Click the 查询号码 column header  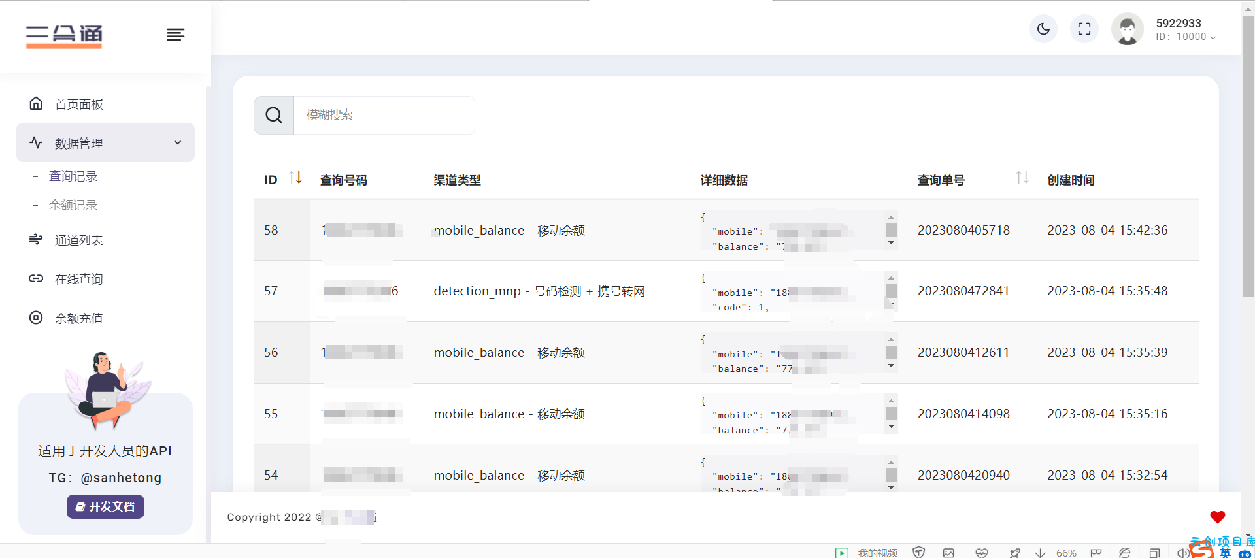(344, 180)
